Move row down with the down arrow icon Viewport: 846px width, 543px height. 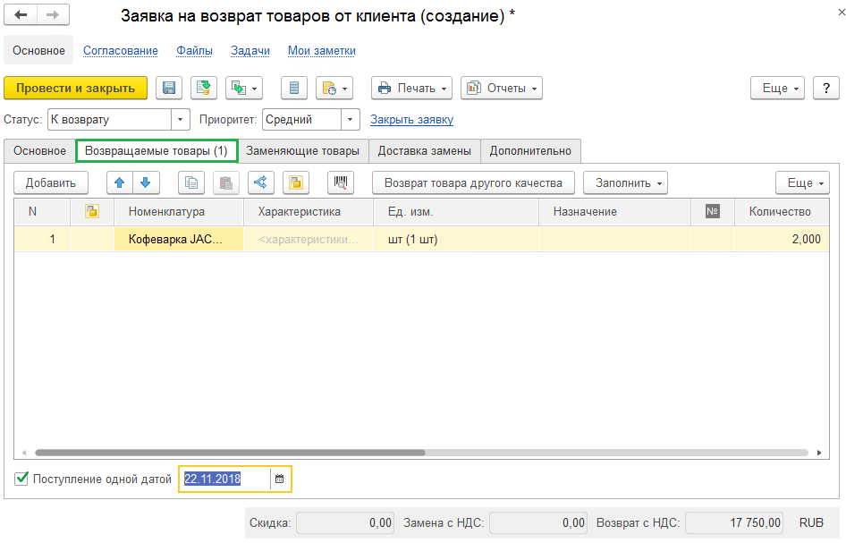tap(145, 182)
